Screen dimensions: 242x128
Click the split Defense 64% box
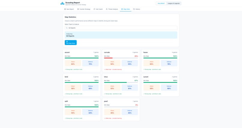point(90,112)
